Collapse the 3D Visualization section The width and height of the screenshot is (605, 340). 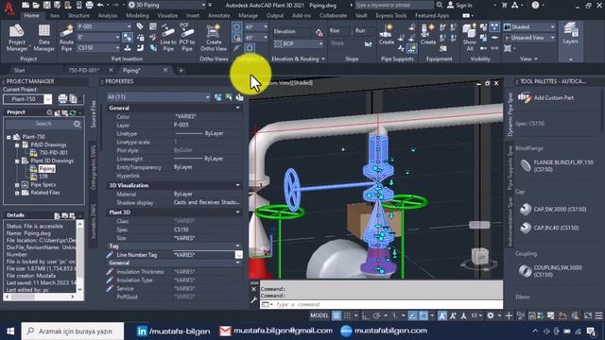pyautogui.click(x=237, y=185)
